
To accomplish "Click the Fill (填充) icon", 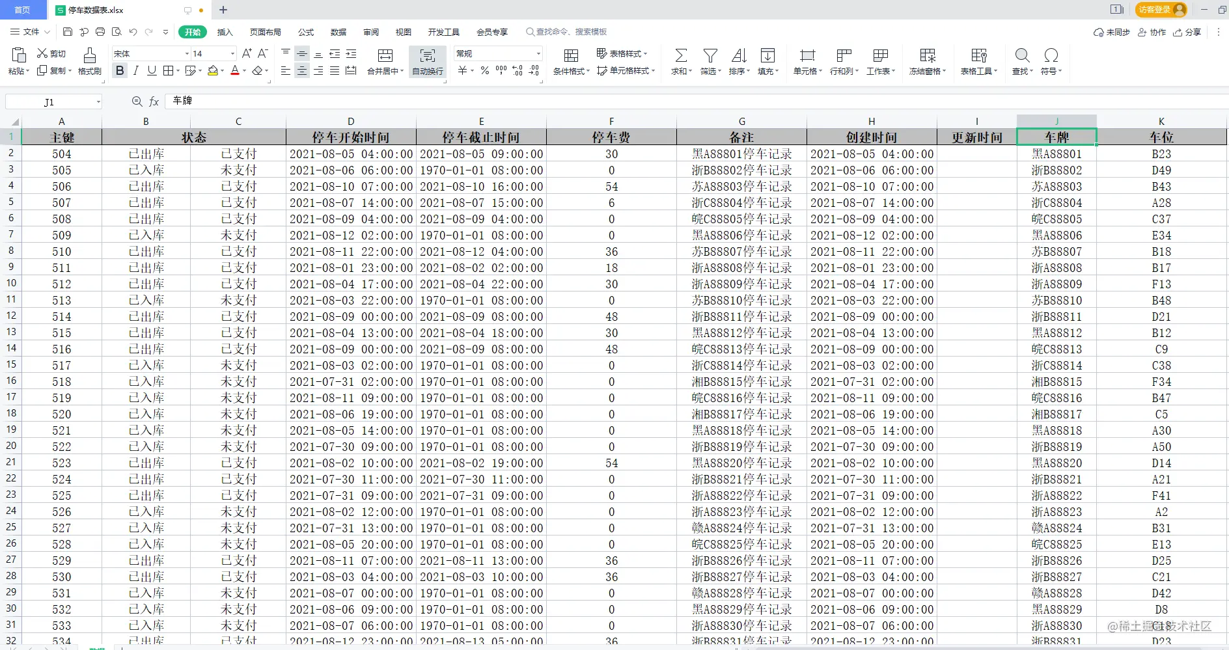I will click(x=768, y=55).
